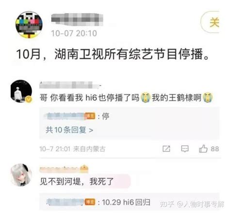This screenshot has width=230, height=214.
Task: Open the comment text 见不到河堤，我死了
Action: (77, 182)
